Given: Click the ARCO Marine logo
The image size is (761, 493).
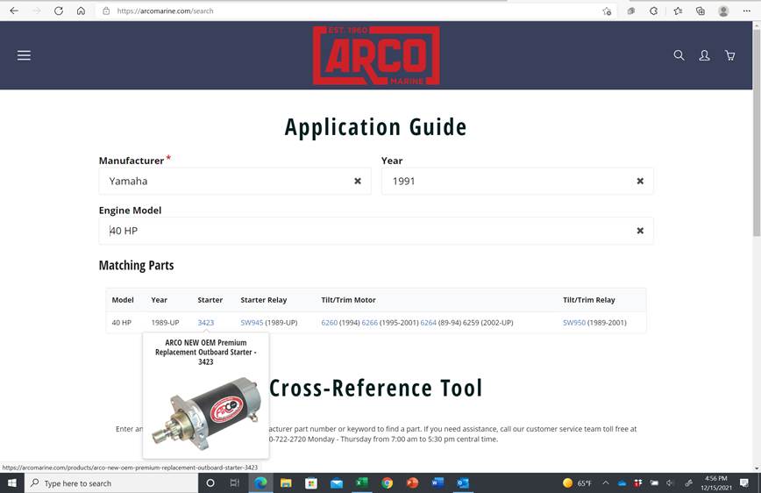Looking at the screenshot, I should 376,55.
